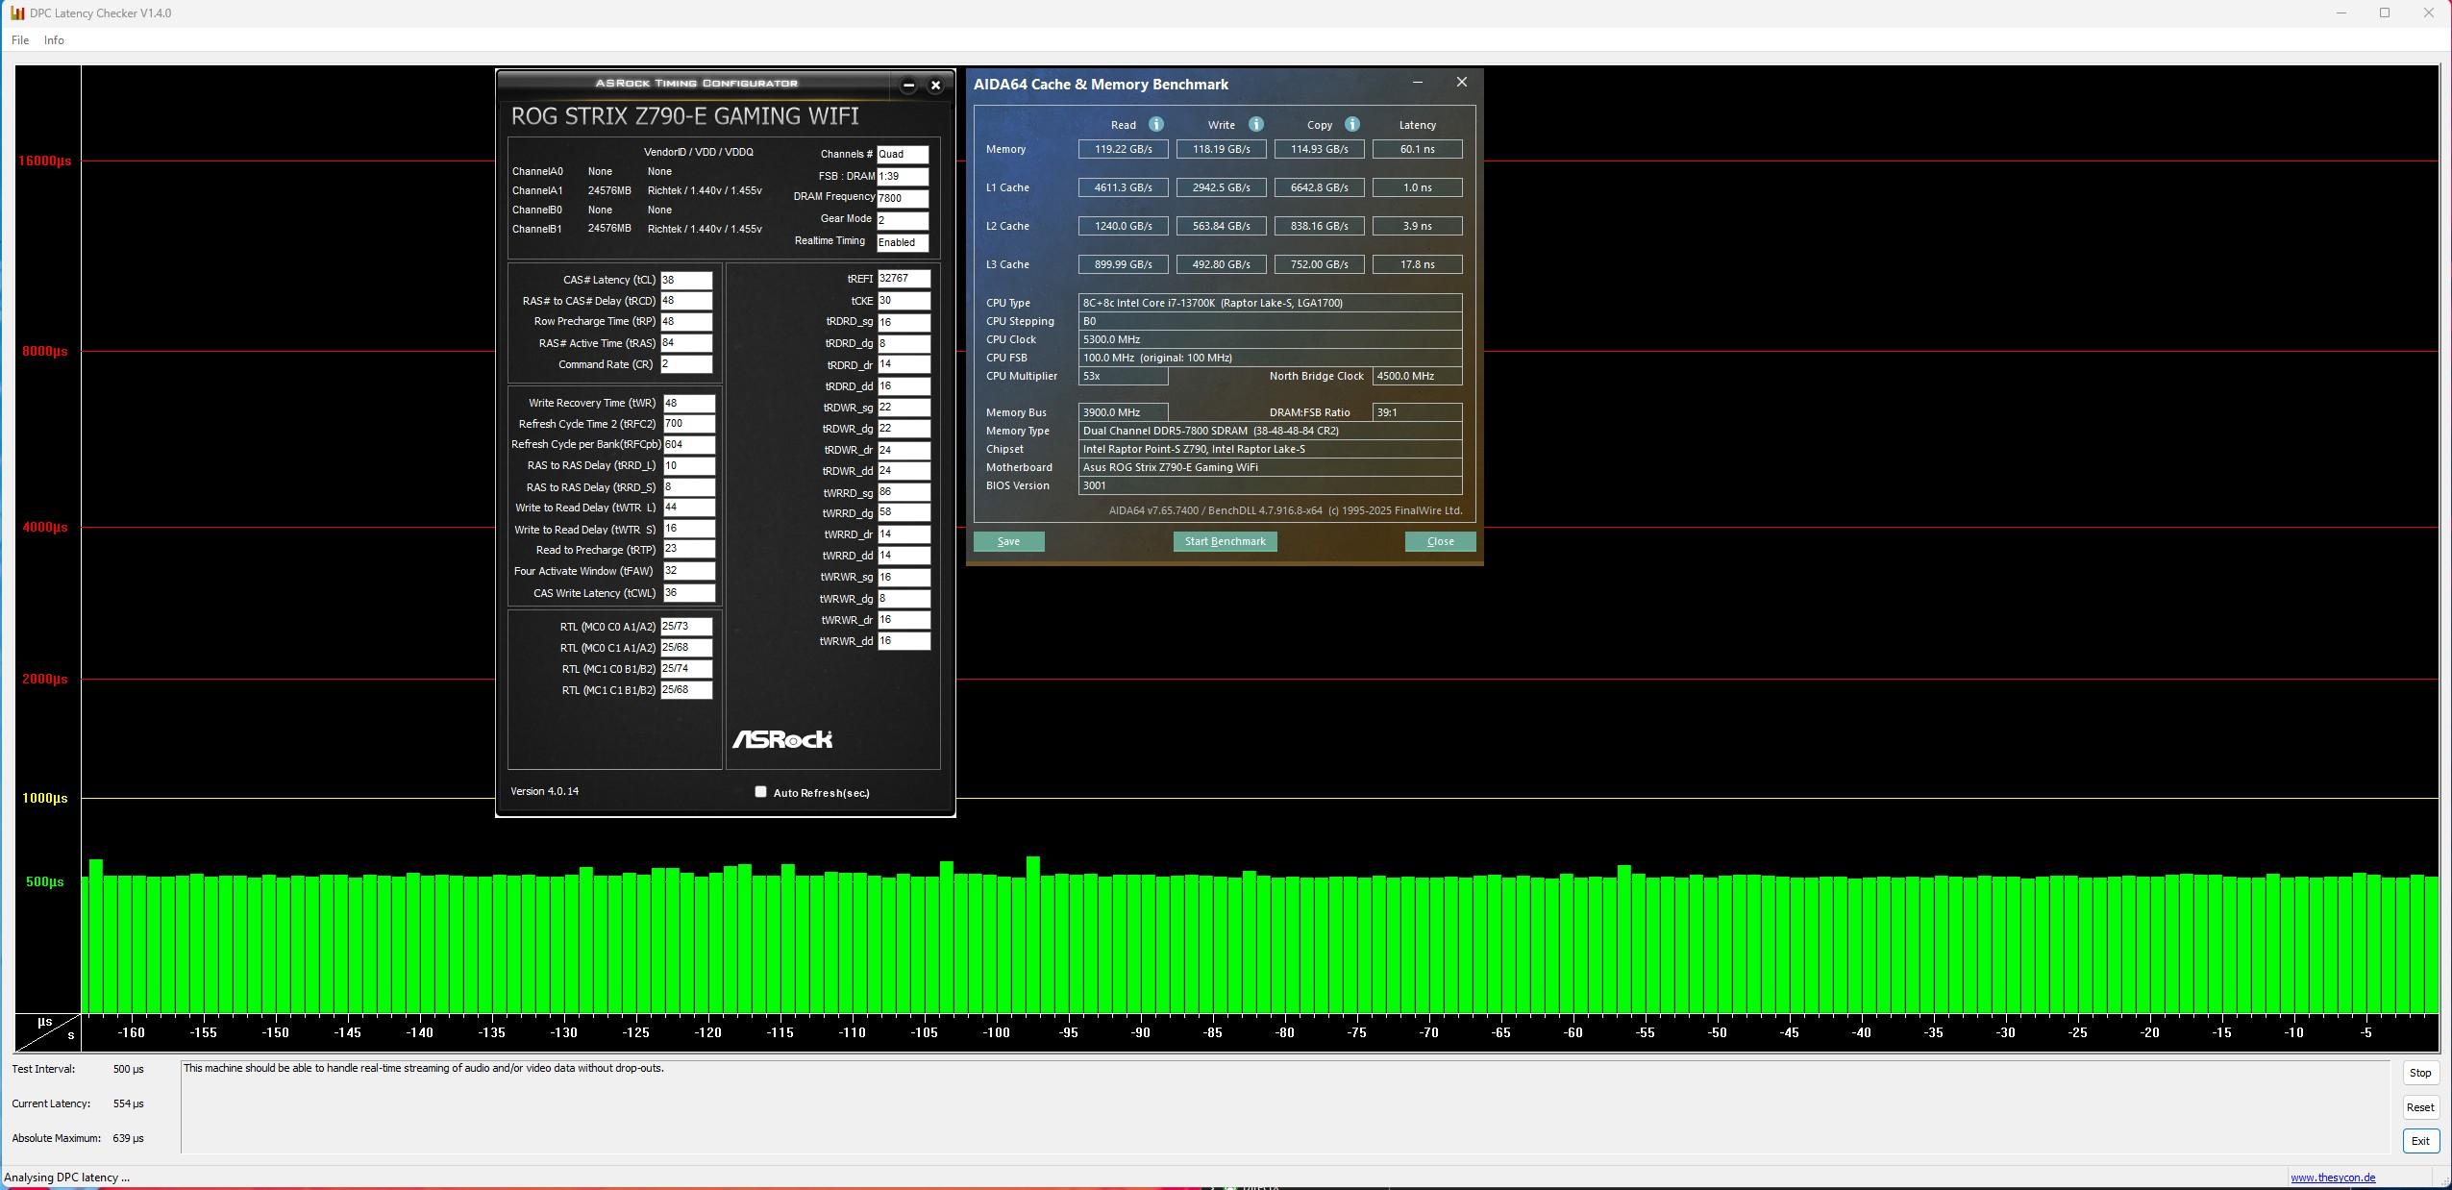This screenshot has height=1190, width=2452.
Task: Click the Write info icon in AIDA64
Action: coord(1255,125)
